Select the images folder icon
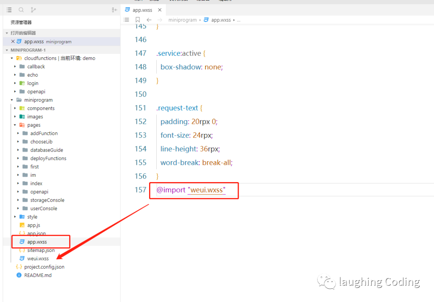The height and width of the screenshot is (302, 434). coord(22,117)
